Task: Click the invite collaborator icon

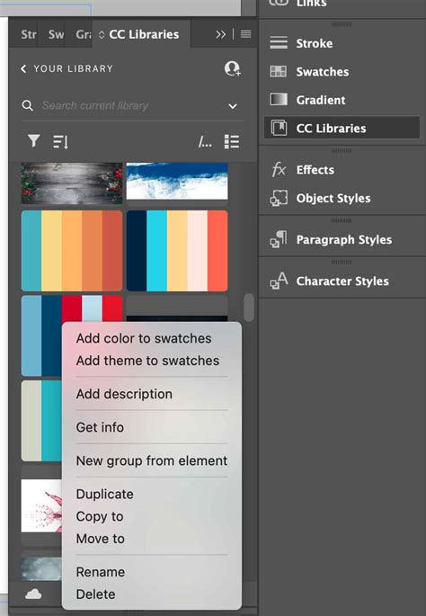Action: coord(233,68)
